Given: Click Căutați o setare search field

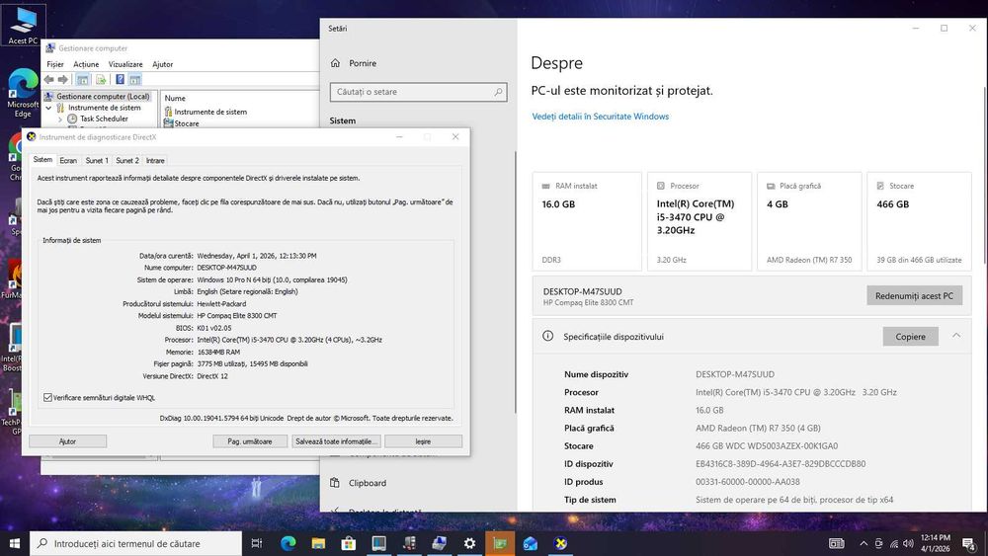Looking at the screenshot, I should [x=418, y=92].
